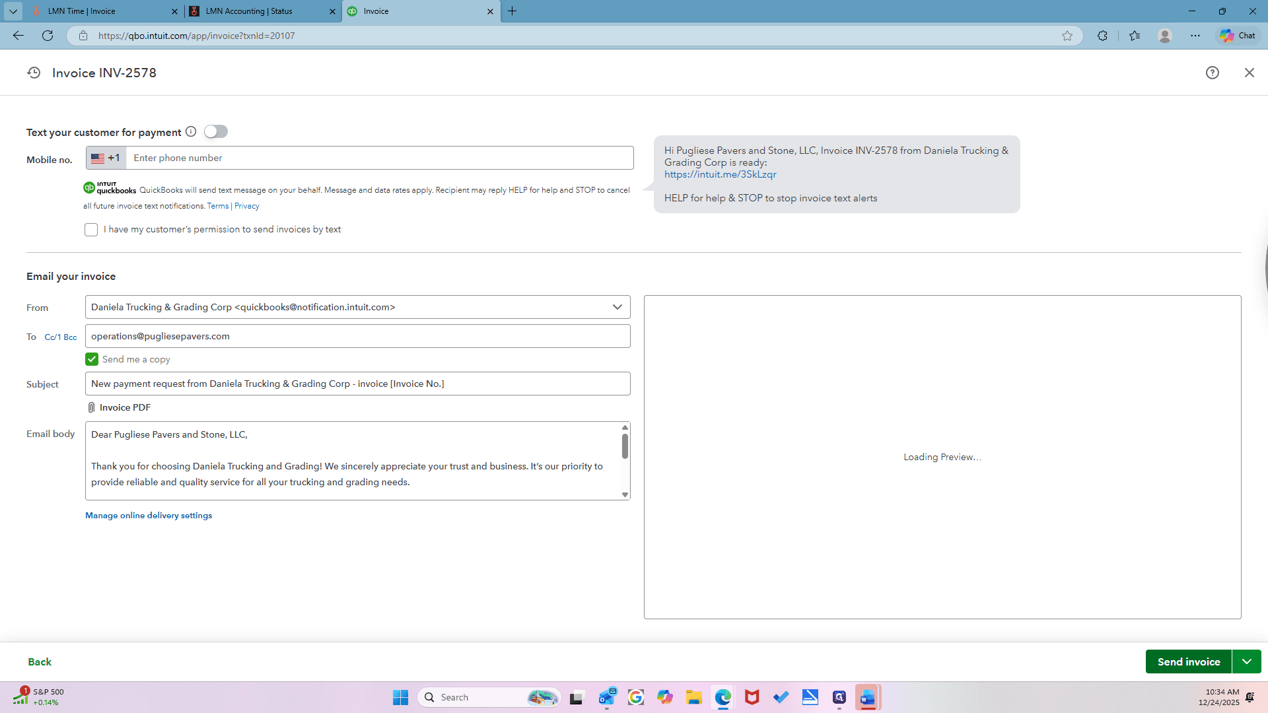Open Manage online delivery settings link
This screenshot has width=1268, height=713.
[149, 516]
